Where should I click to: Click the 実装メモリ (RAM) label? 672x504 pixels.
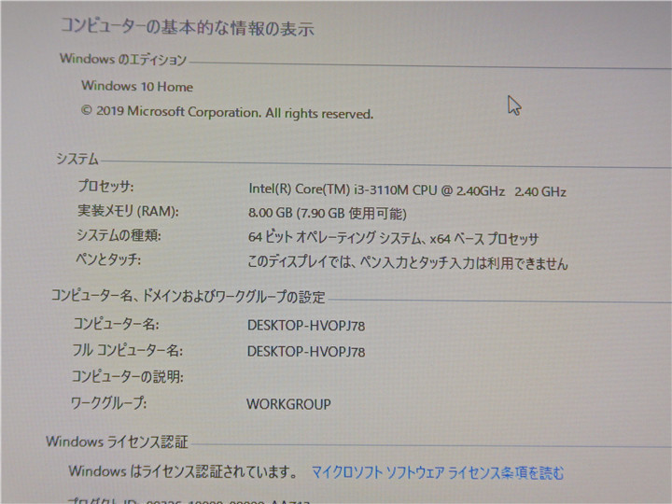[x=128, y=211]
